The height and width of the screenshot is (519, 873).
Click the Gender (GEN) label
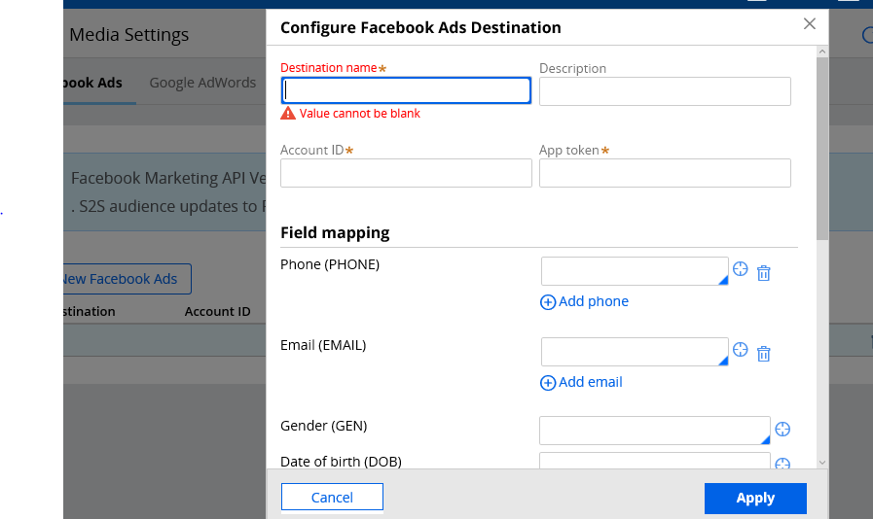[323, 426]
